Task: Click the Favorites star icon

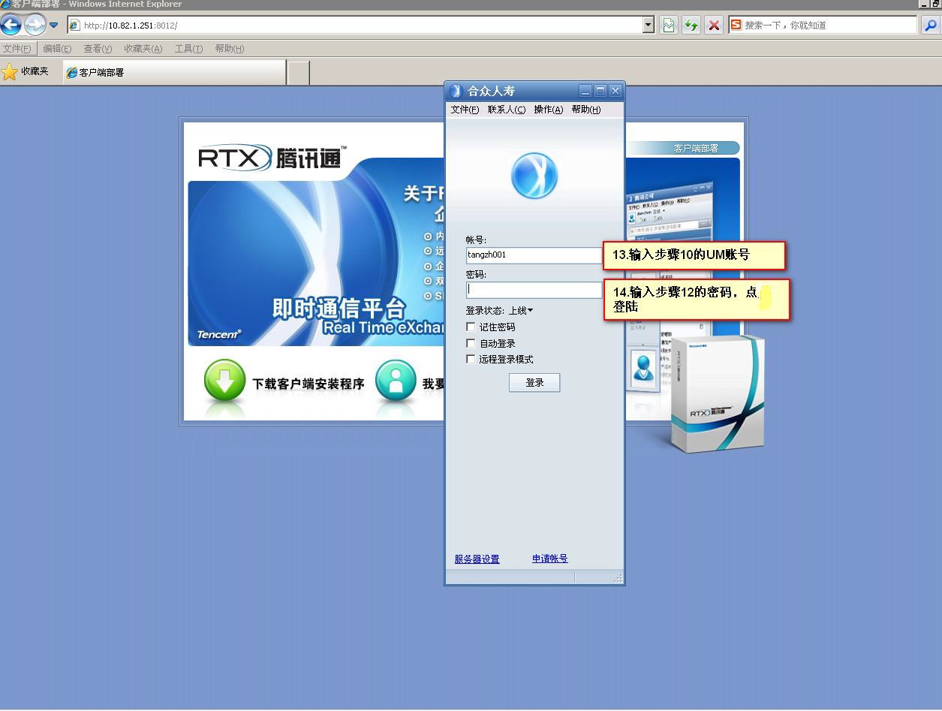Action: point(10,72)
